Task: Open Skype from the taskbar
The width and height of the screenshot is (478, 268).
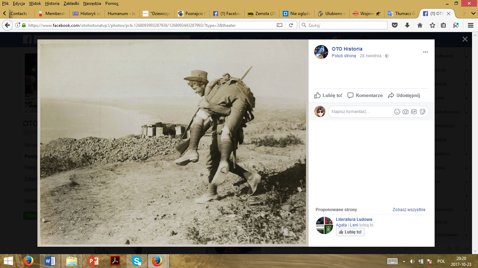Action: (137, 261)
